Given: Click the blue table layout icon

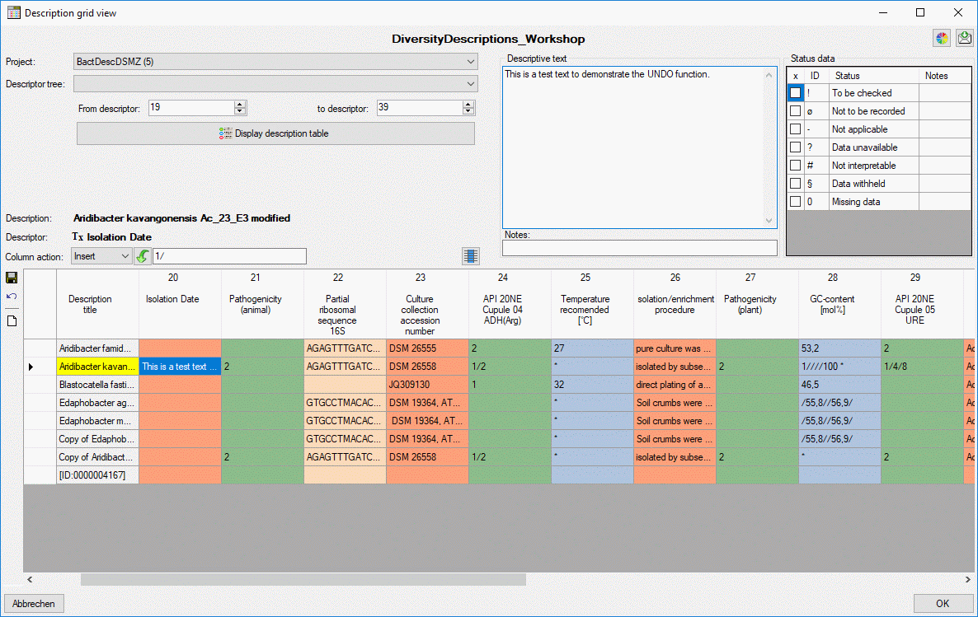Looking at the screenshot, I should (471, 256).
